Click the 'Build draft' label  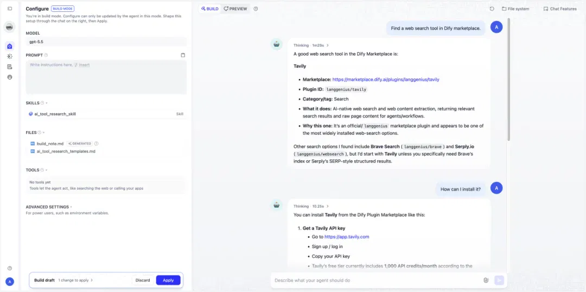[x=44, y=280]
